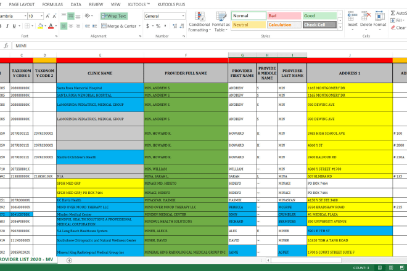Increase font size with the larger A icon
The width and height of the screenshot is (407, 271).
(x=47, y=16)
